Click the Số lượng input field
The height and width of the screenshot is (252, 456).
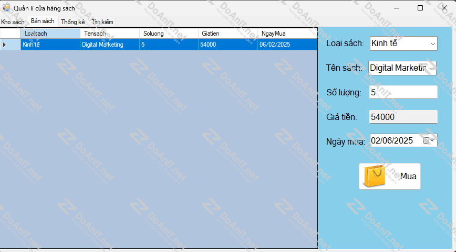pyautogui.click(x=402, y=92)
